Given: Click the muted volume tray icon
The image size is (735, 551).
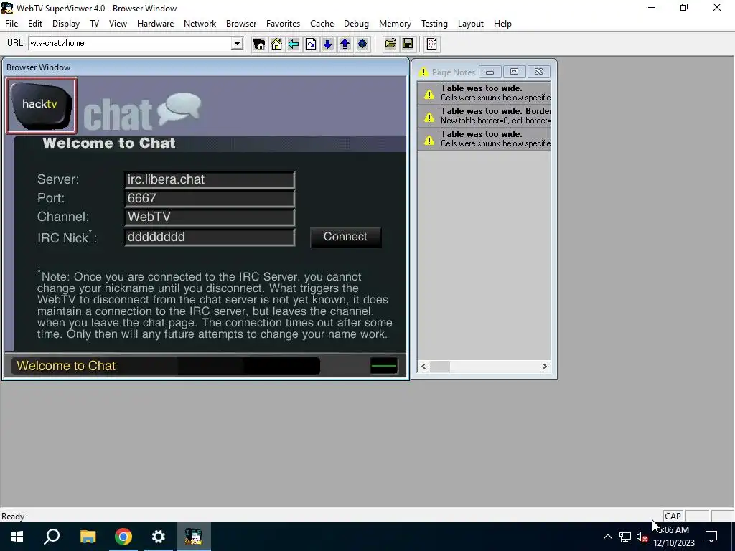Looking at the screenshot, I should (x=642, y=537).
